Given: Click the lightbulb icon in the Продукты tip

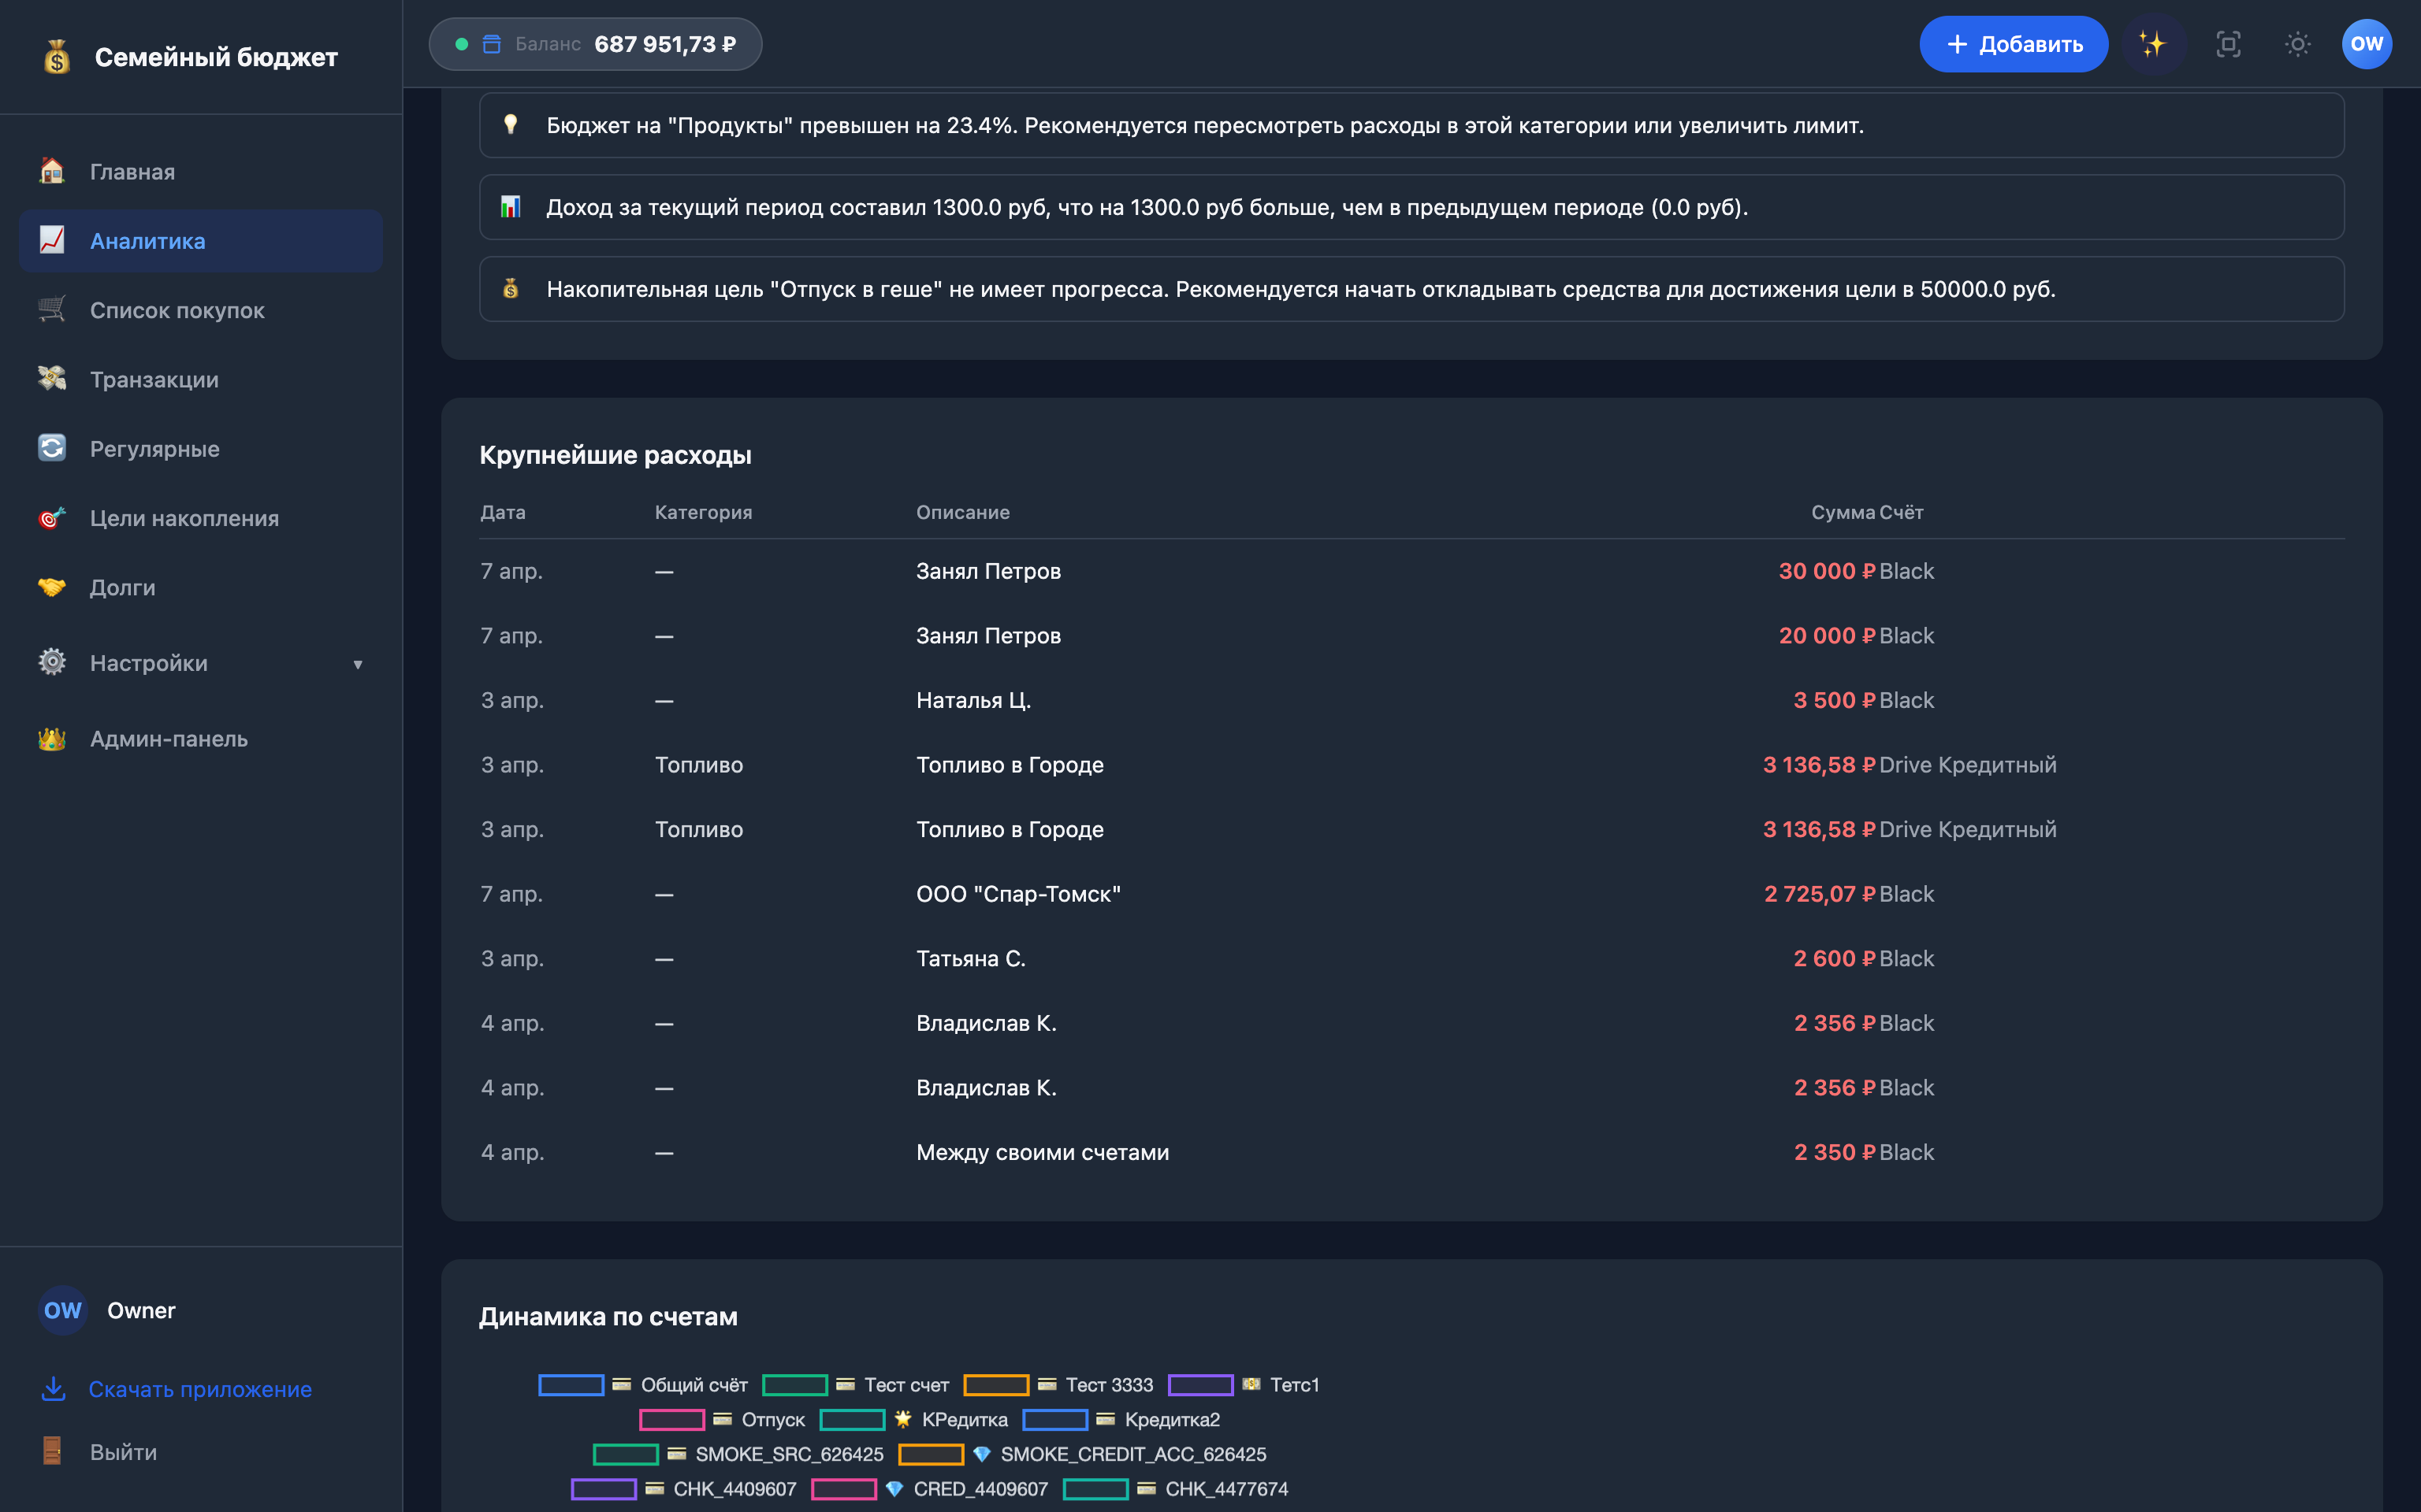Looking at the screenshot, I should pyautogui.click(x=510, y=124).
